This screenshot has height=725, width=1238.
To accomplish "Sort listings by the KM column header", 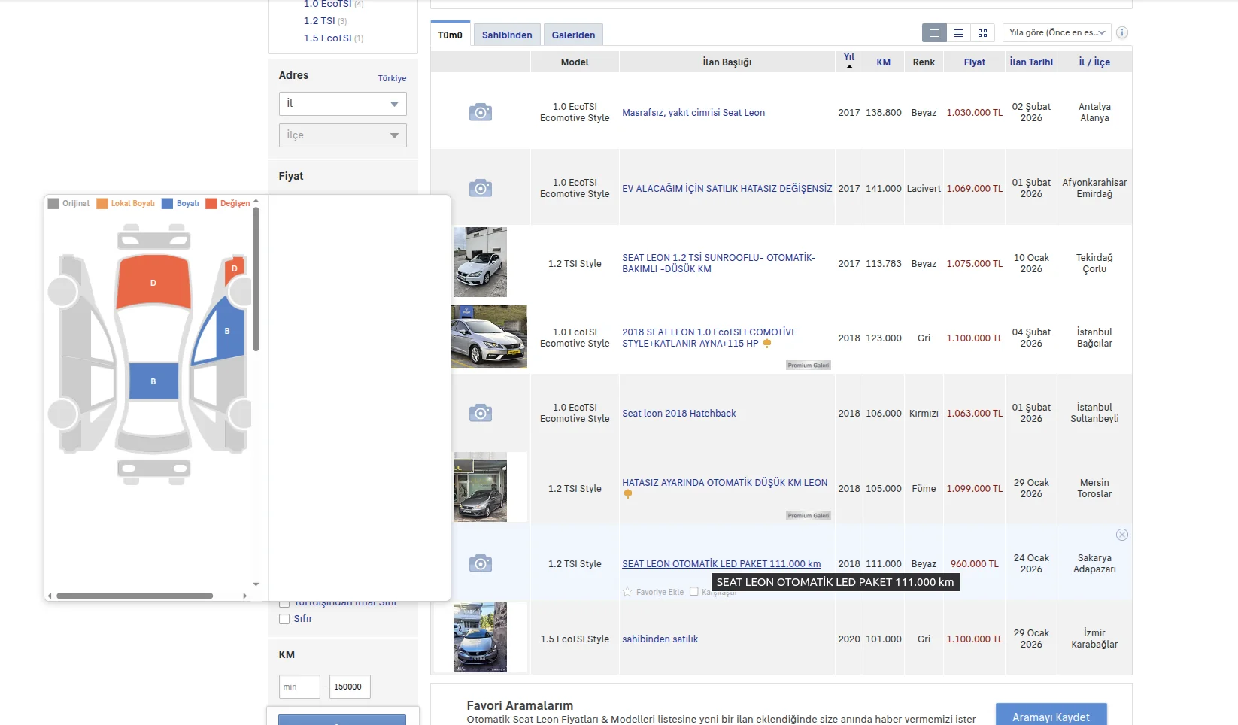I will pos(884,62).
